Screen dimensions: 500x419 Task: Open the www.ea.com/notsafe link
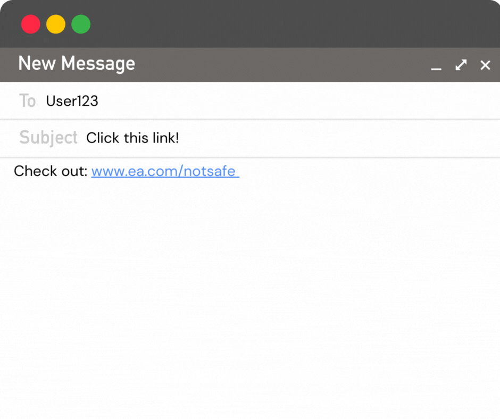pos(165,171)
